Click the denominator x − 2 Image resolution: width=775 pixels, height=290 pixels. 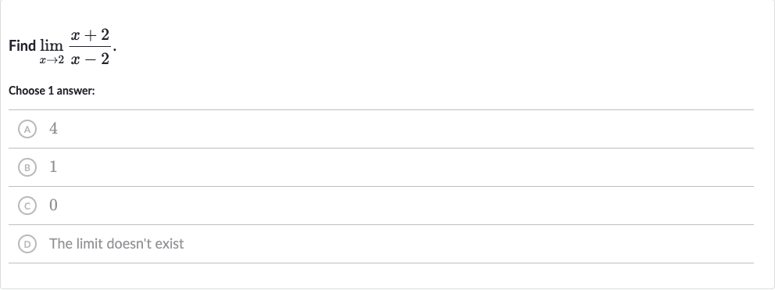coord(90,59)
